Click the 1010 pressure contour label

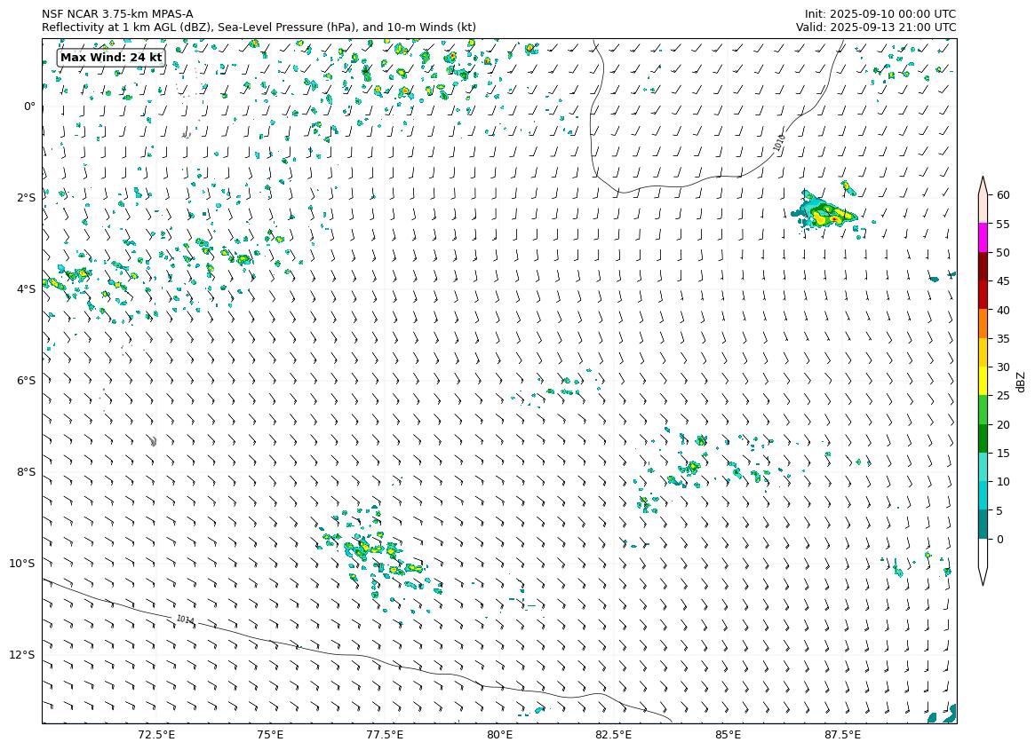point(779,143)
